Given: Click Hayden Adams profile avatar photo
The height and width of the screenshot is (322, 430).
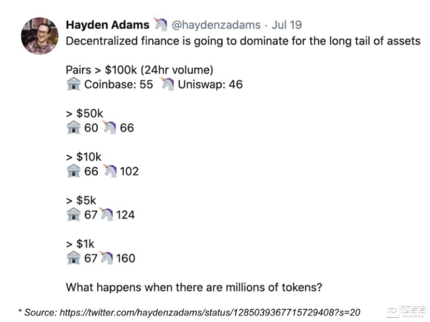Looking at the screenshot, I should coord(40,36).
